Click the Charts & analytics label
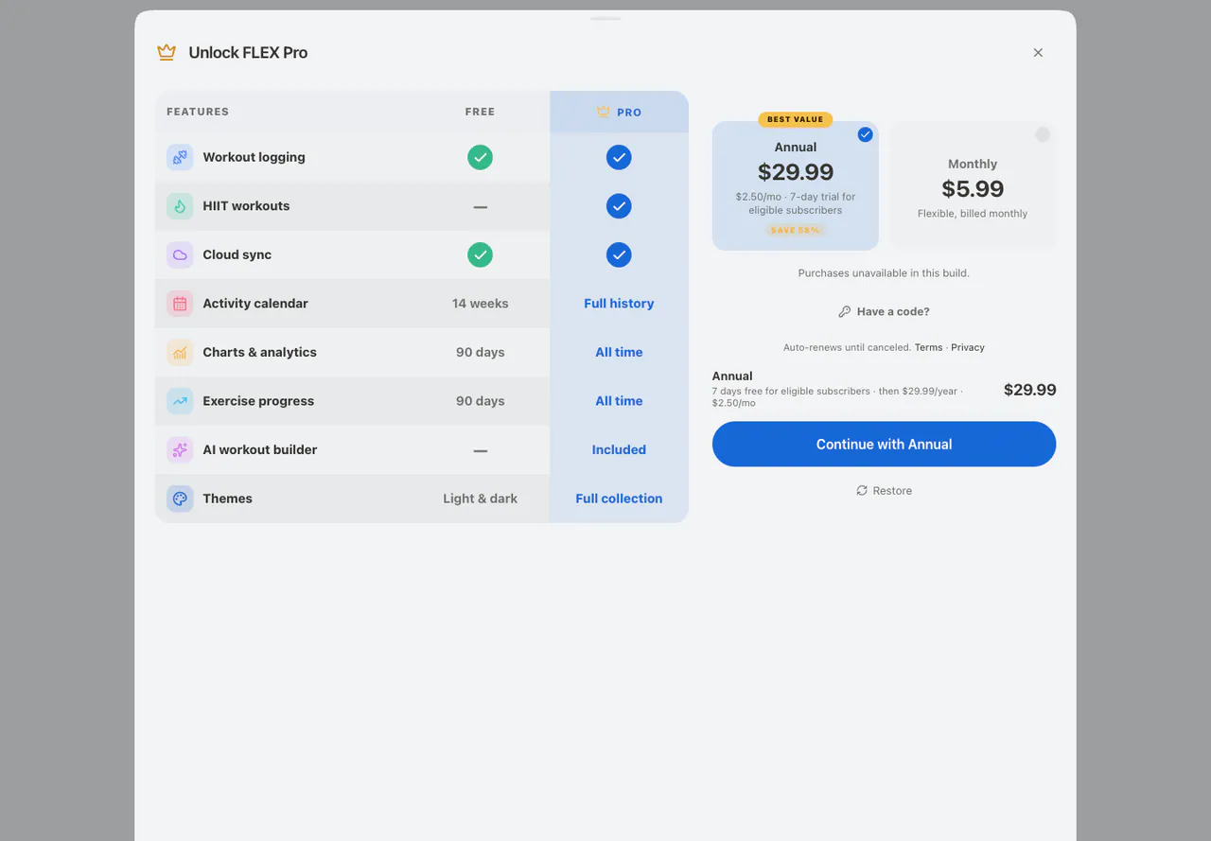 coord(259,352)
